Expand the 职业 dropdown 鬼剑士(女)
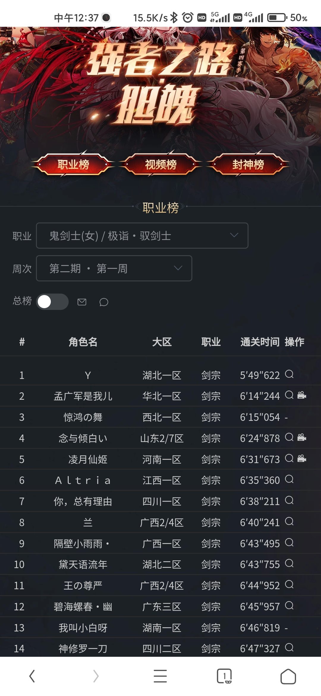The width and height of the screenshot is (321, 696). tap(142, 236)
